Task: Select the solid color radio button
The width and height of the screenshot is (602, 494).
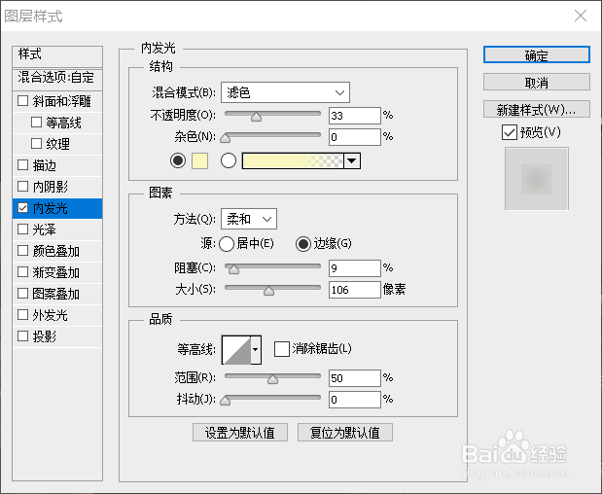Action: click(178, 160)
